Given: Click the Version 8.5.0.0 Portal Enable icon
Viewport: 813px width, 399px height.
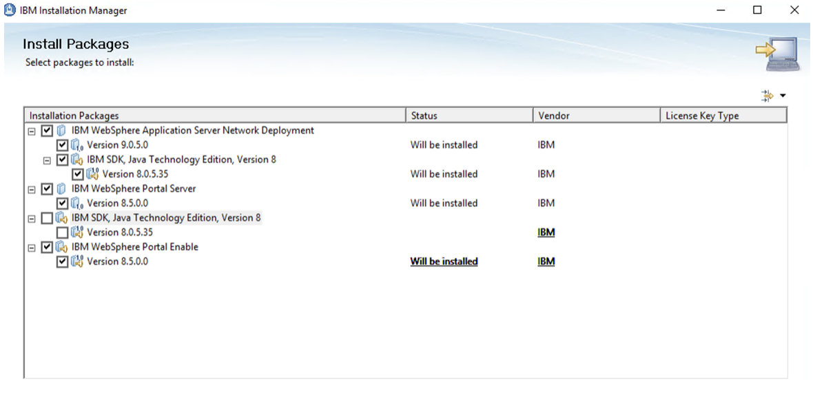Looking at the screenshot, I should (x=77, y=261).
